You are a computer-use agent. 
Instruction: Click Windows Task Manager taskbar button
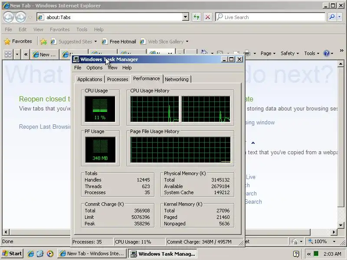(x=163, y=253)
